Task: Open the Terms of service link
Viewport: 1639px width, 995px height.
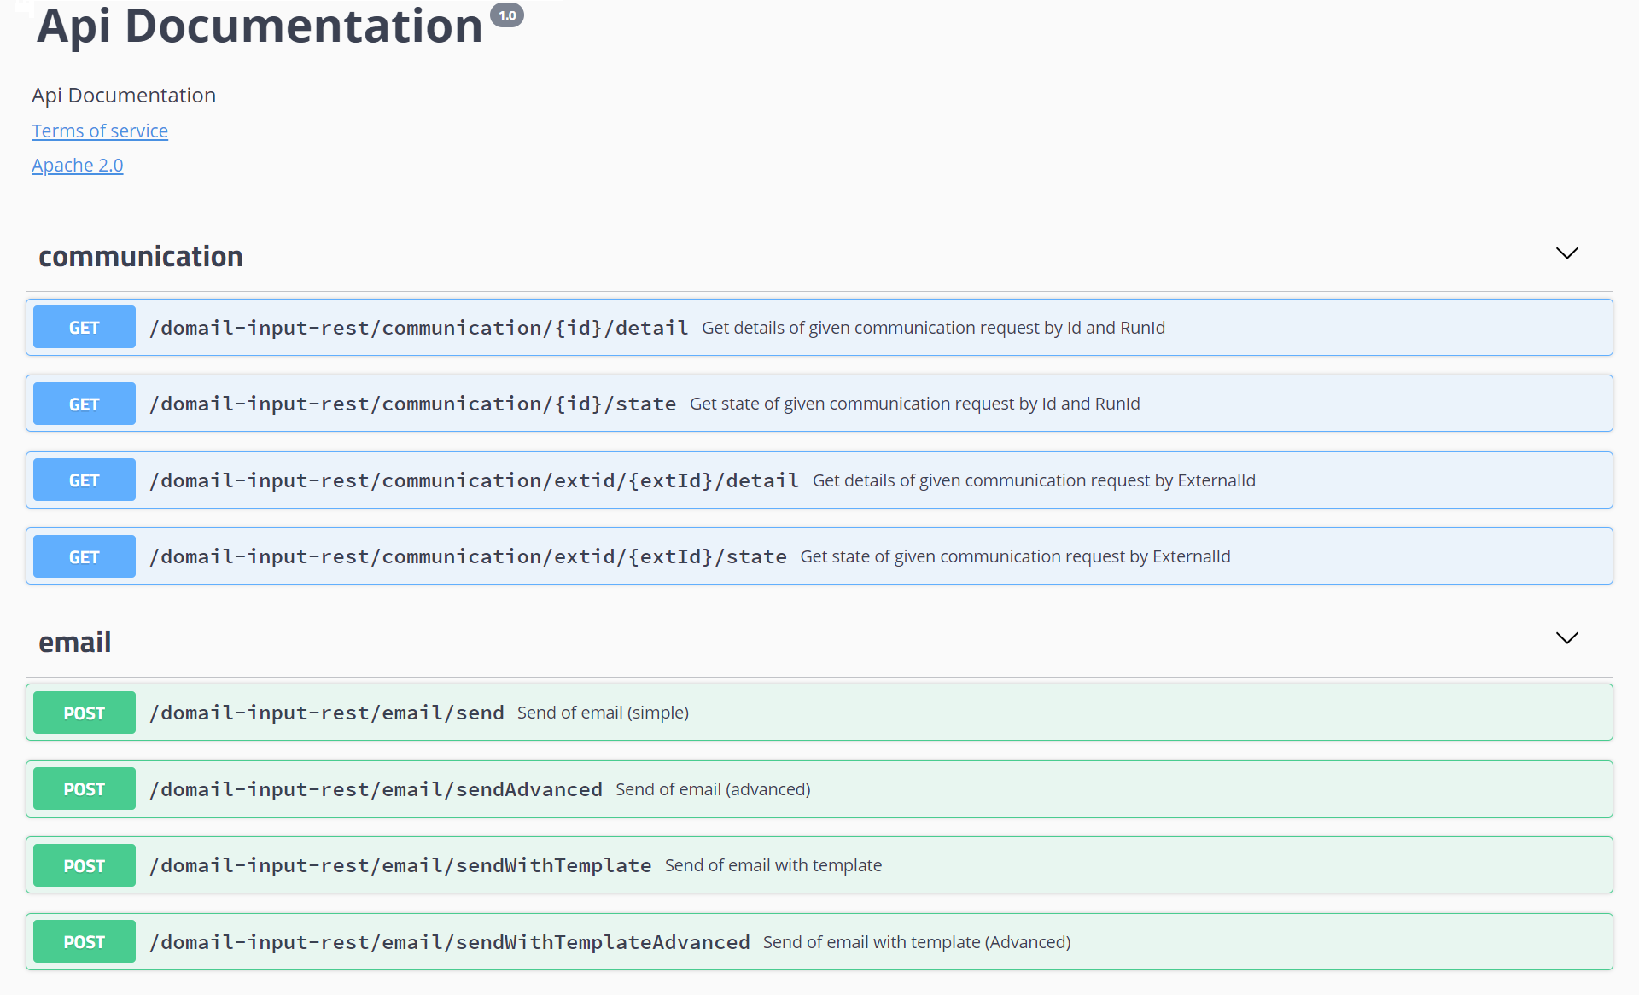Action: pos(100,131)
